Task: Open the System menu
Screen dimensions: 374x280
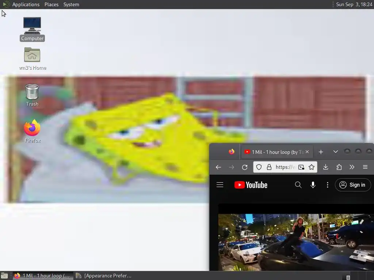Action: point(71,4)
